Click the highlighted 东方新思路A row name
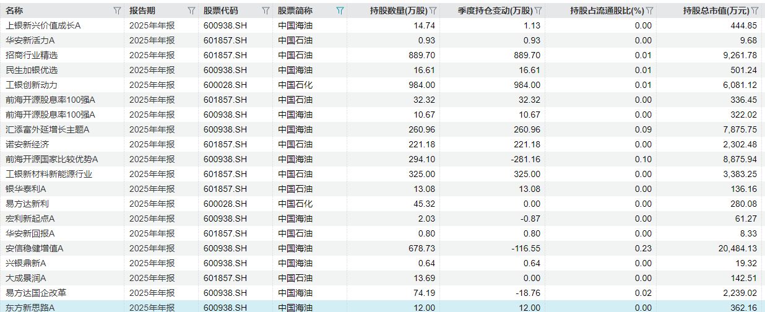The height and width of the screenshot is (312, 765). (x=30, y=308)
